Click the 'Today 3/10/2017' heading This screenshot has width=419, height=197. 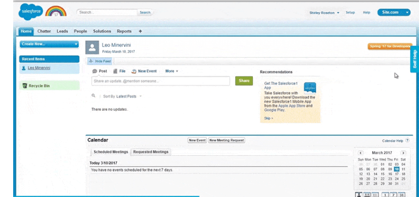click(x=104, y=163)
